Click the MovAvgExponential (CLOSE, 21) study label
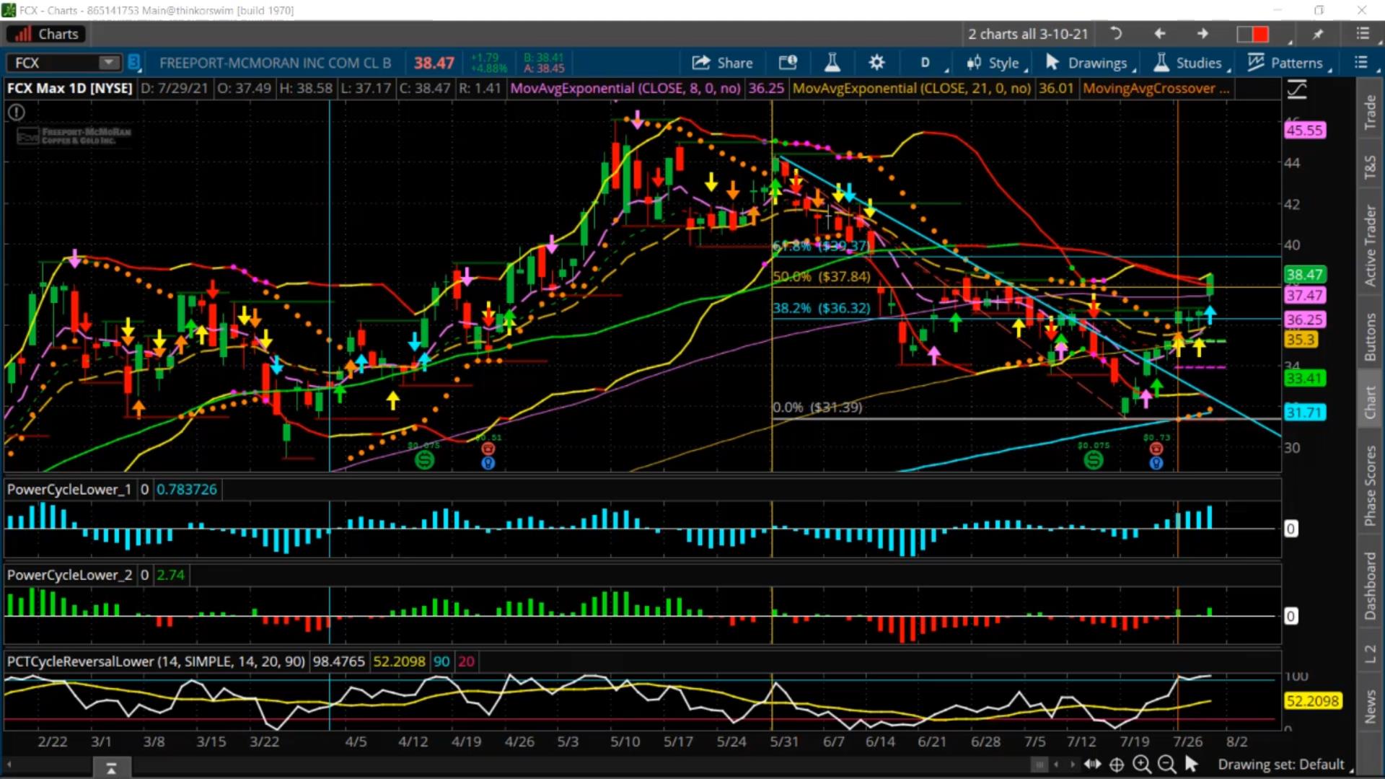This screenshot has width=1385, height=779. [912, 88]
